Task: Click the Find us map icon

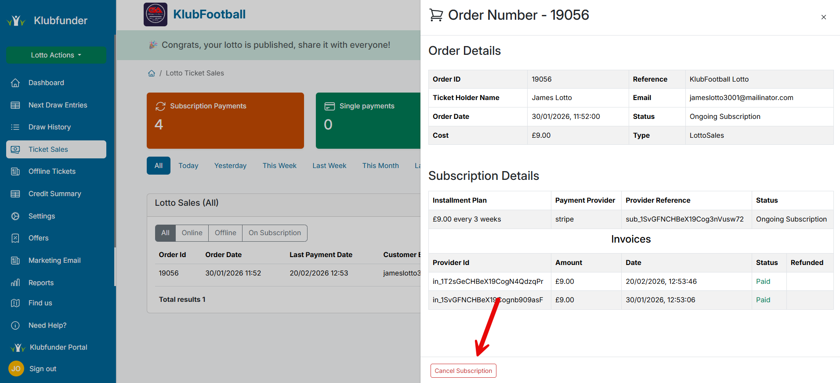Action: click(15, 303)
